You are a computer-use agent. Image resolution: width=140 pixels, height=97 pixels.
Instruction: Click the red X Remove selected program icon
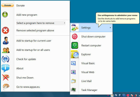[5, 30]
